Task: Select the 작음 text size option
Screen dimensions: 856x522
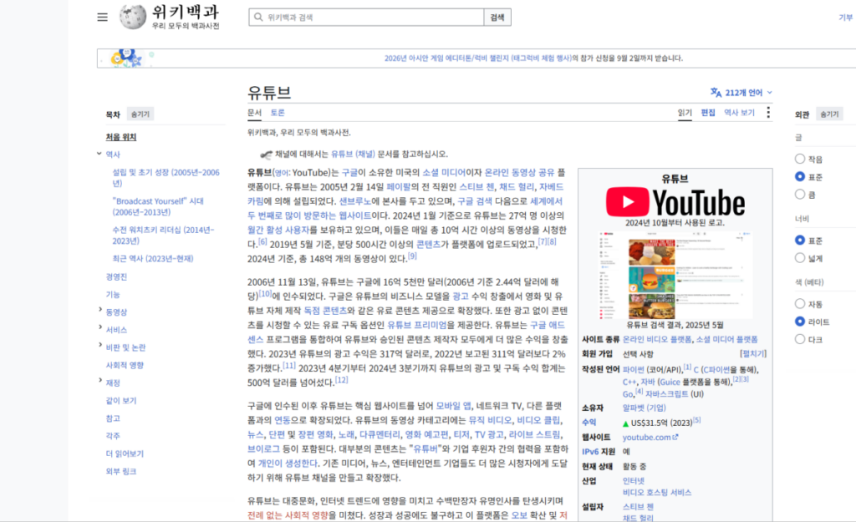Action: pyautogui.click(x=800, y=159)
